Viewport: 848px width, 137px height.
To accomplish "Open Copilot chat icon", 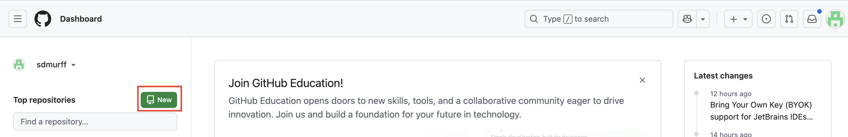I will 687,19.
